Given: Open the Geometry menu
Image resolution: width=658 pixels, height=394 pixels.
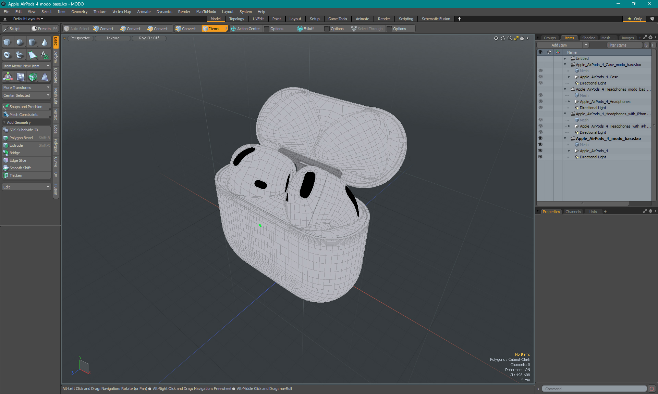Looking at the screenshot, I should [79, 12].
